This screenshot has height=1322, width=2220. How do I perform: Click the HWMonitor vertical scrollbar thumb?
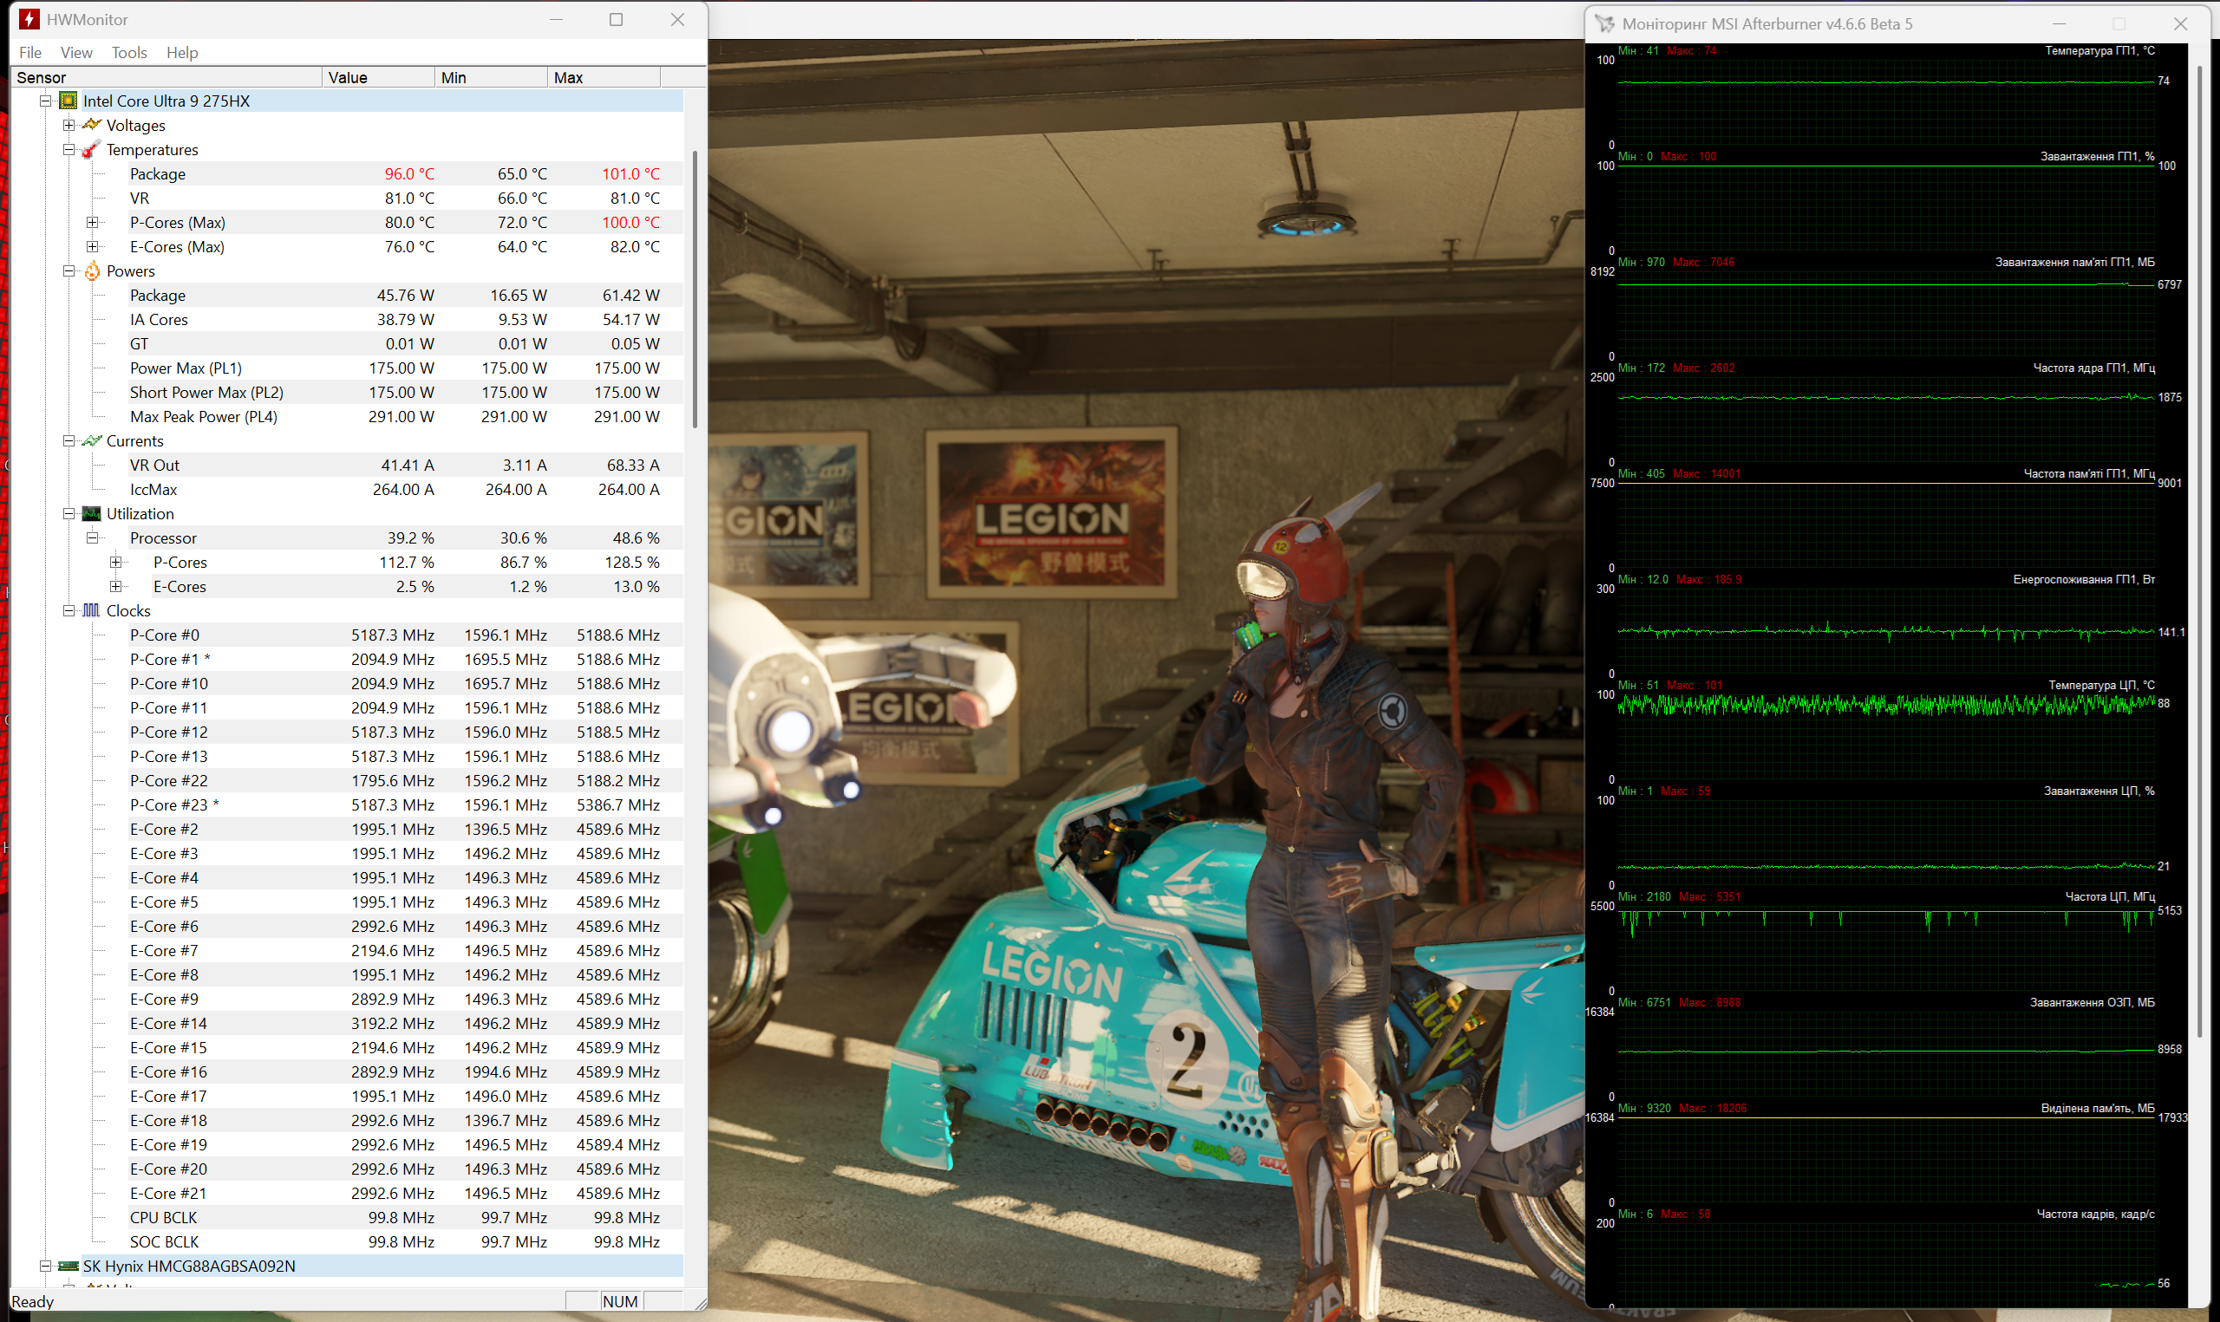(695, 290)
